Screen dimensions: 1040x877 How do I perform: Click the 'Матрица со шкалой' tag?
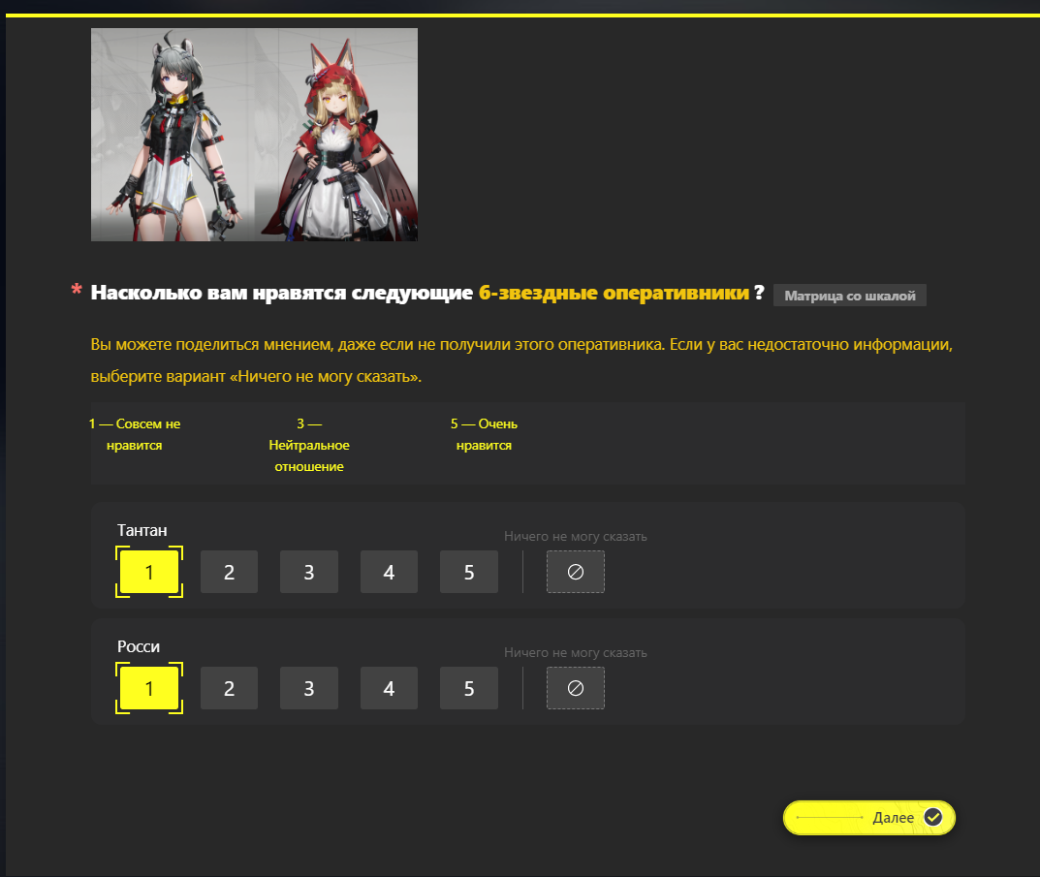coord(850,296)
